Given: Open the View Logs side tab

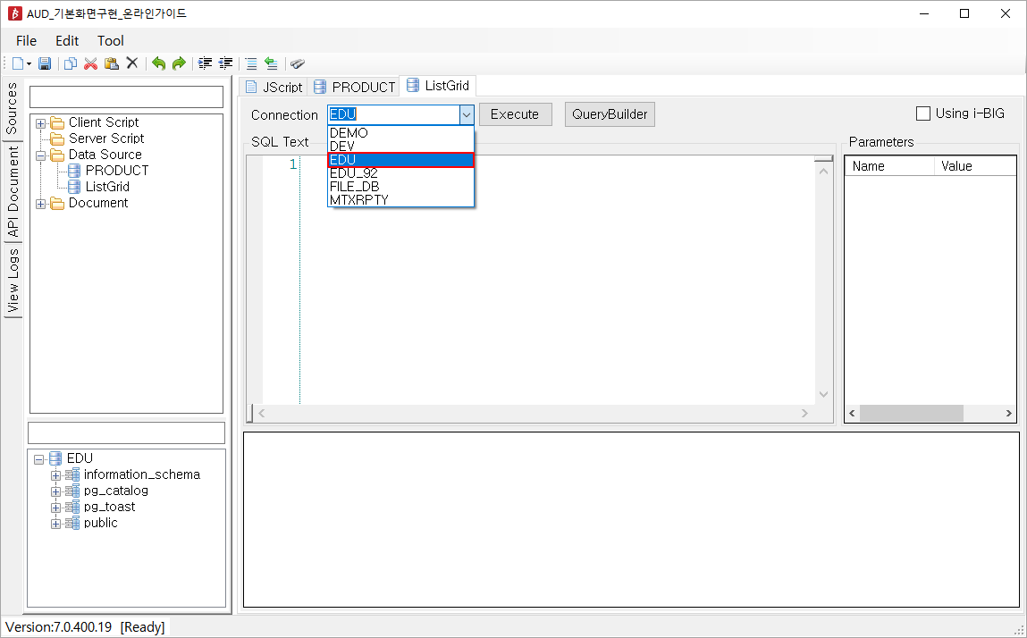Looking at the screenshot, I should coord(13,281).
